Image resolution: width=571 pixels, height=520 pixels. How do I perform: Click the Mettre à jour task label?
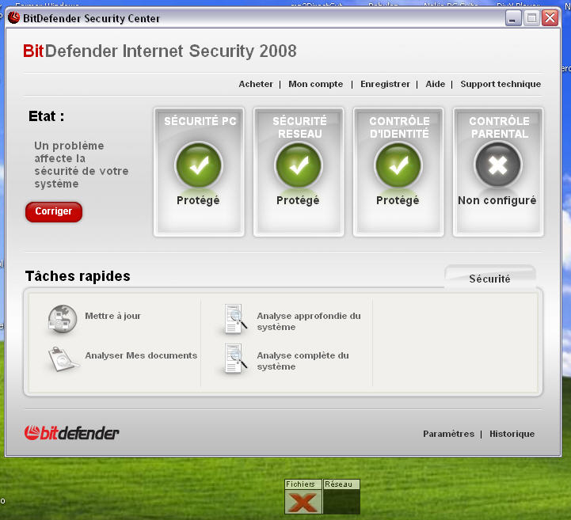(x=113, y=316)
